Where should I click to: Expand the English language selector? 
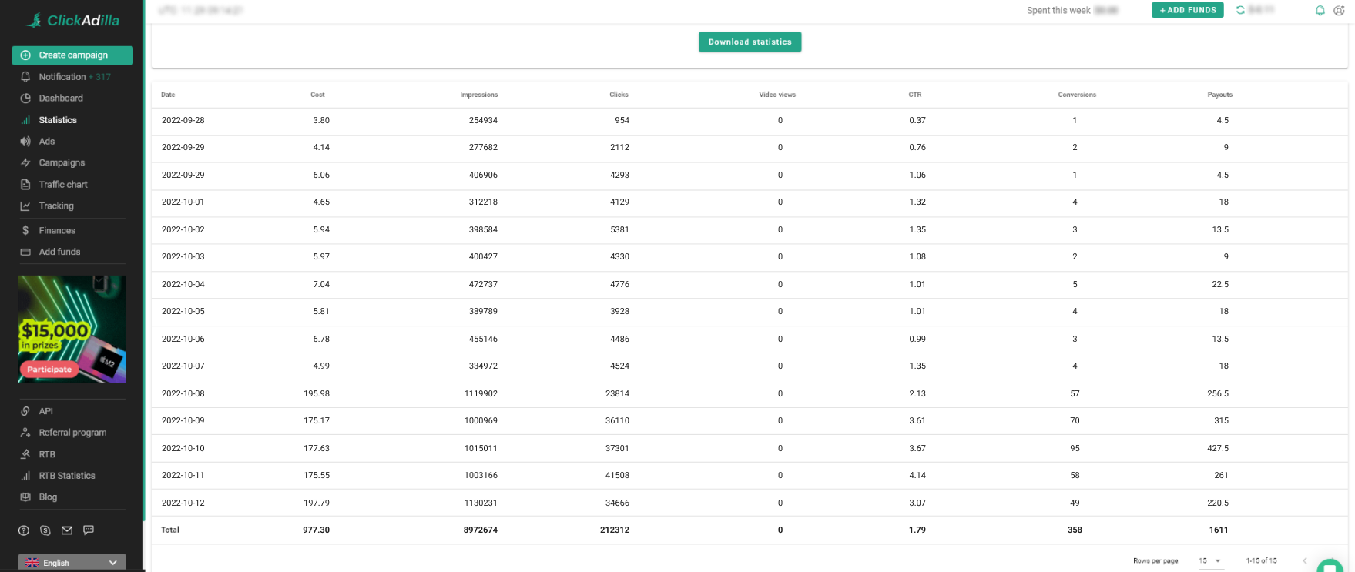pyautogui.click(x=72, y=563)
